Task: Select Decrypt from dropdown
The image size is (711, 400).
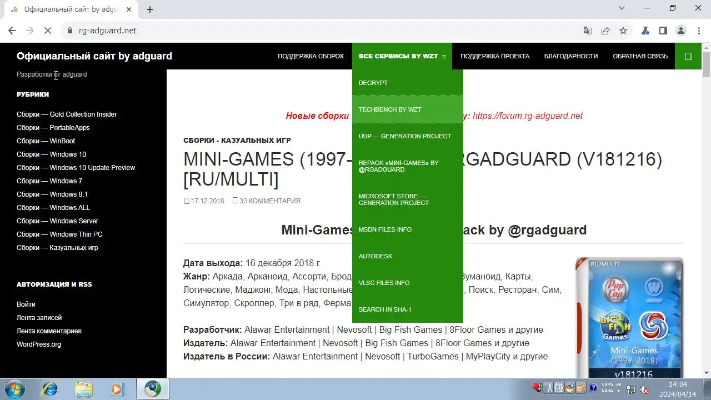Action: [x=408, y=83]
